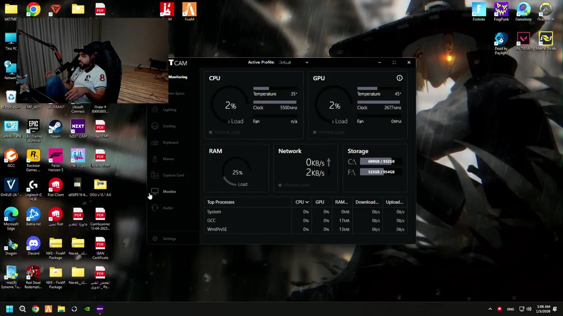Select DDU v18.1.4.0 folder
563x316 pixels.
[x=100, y=187]
